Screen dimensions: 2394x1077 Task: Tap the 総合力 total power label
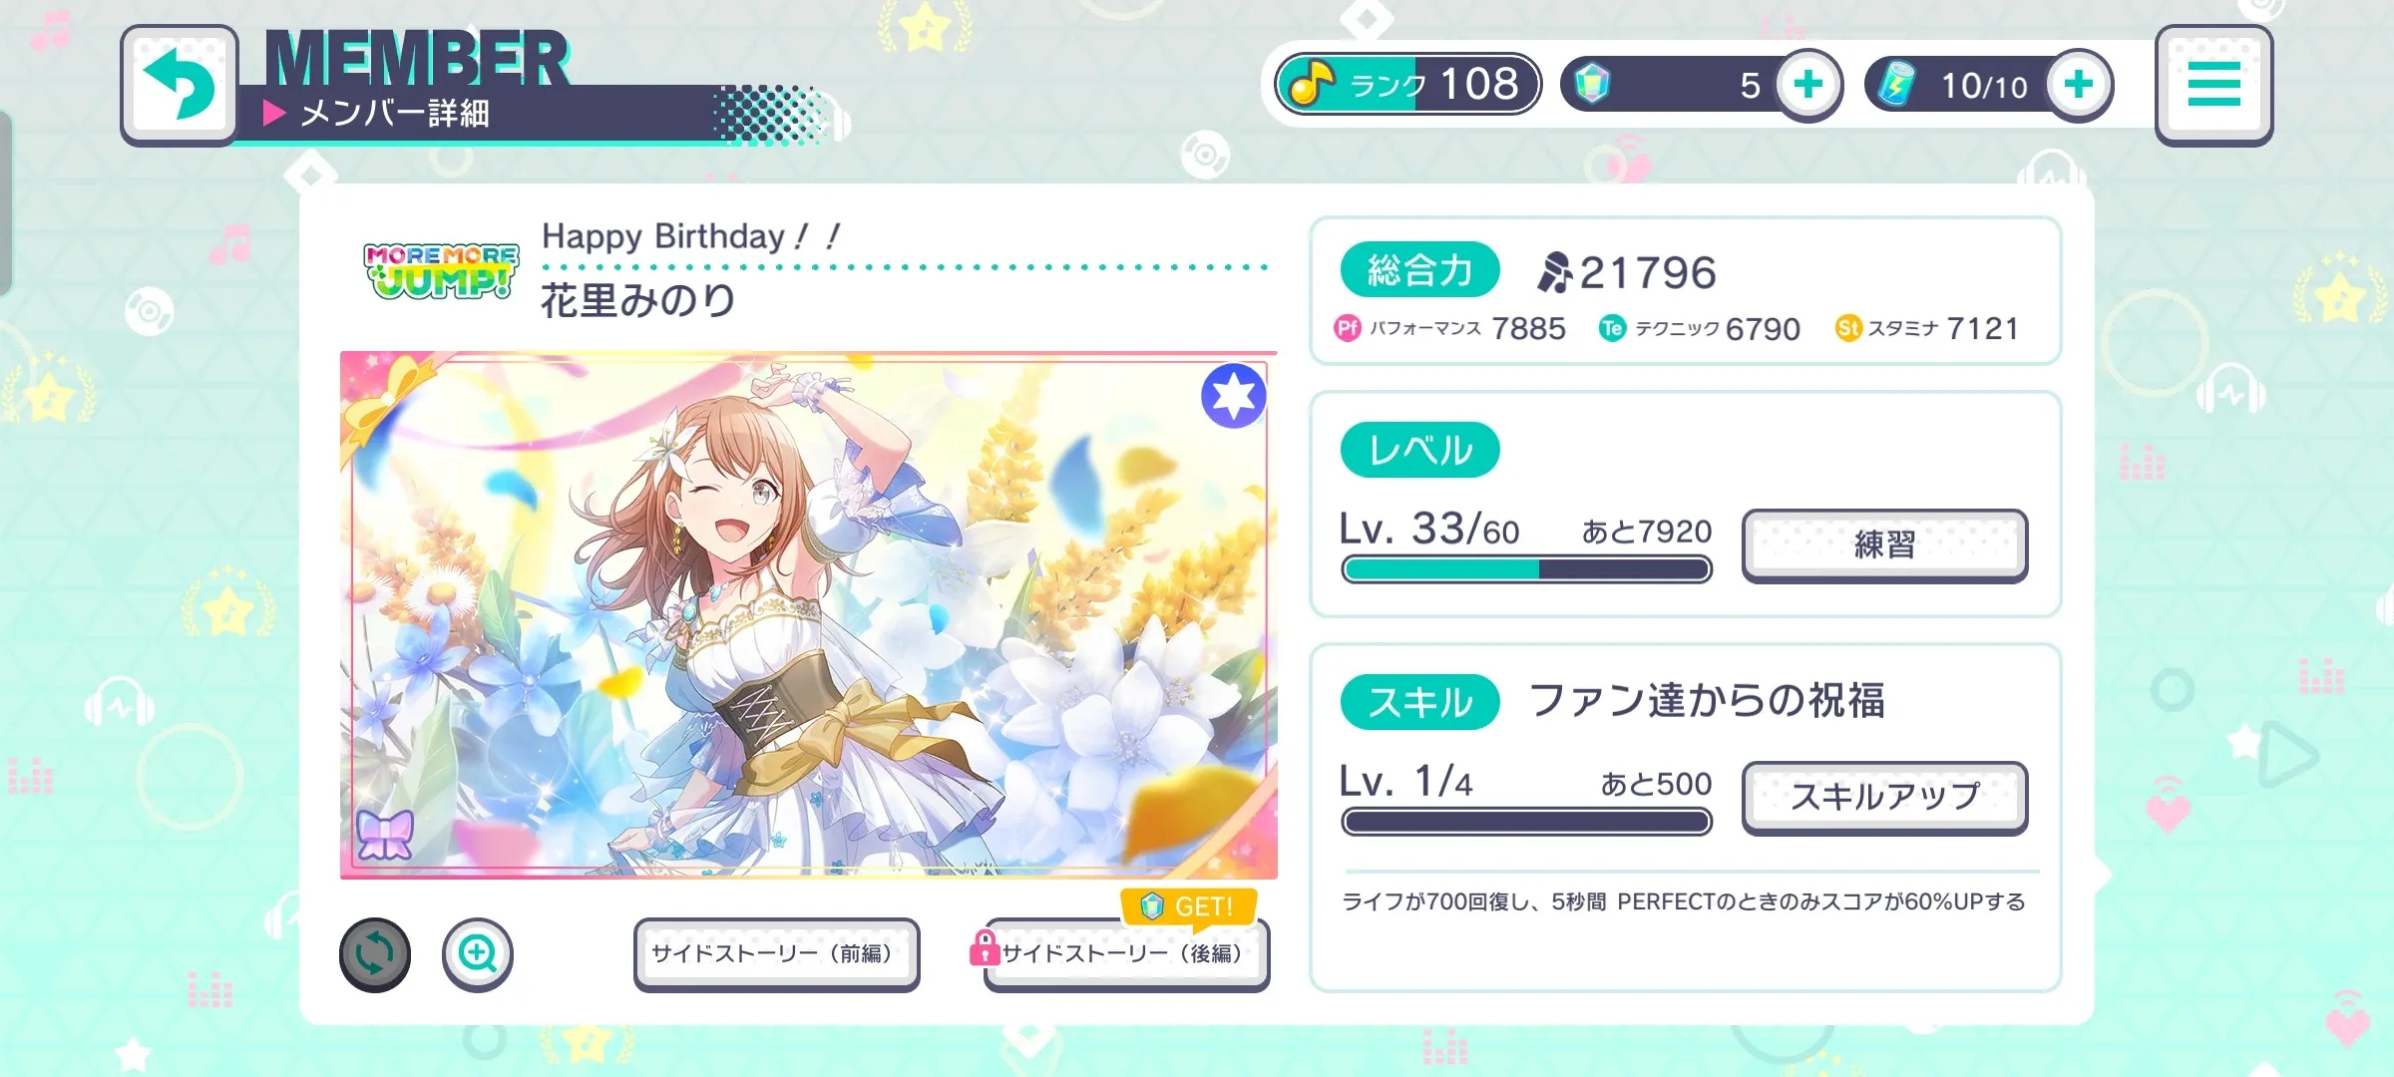click(1419, 270)
